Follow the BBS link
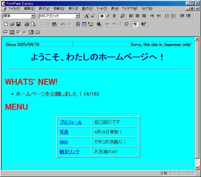Image resolution: width=201 pixels, height=177 pixels. click(x=64, y=142)
